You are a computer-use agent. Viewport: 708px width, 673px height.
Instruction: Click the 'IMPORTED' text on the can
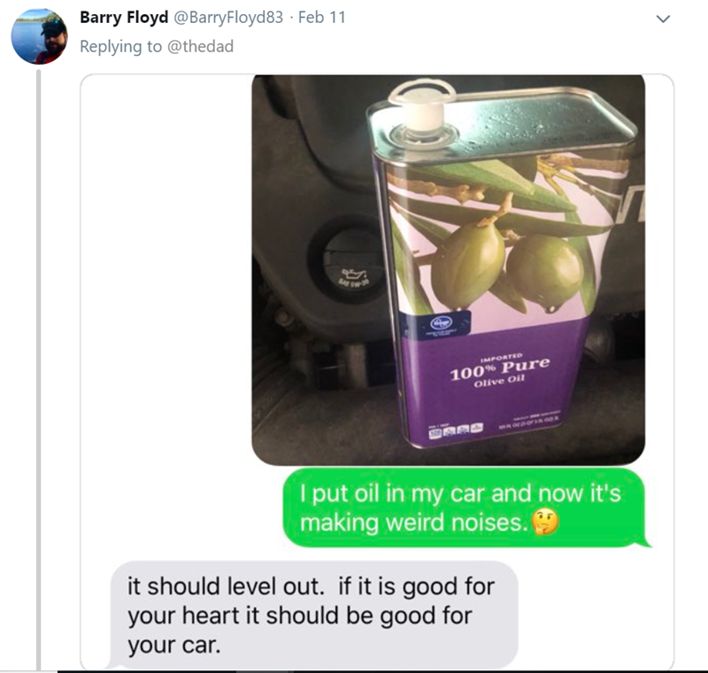click(501, 358)
